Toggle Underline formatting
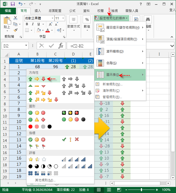 (x=39, y=24)
